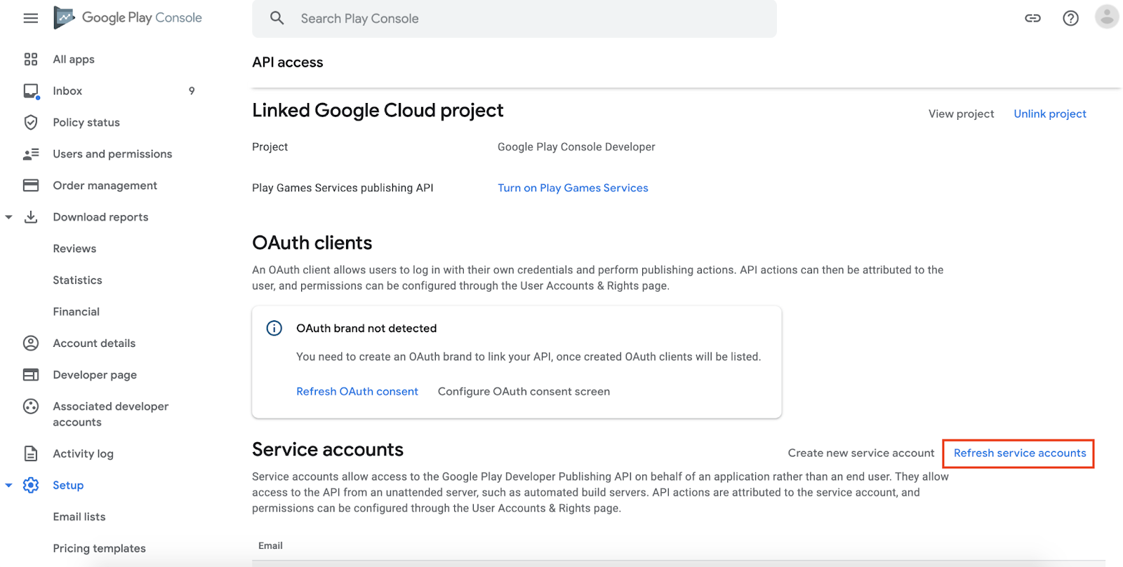Open the hamburger navigation menu
The height and width of the screenshot is (567, 1123).
coord(31,18)
